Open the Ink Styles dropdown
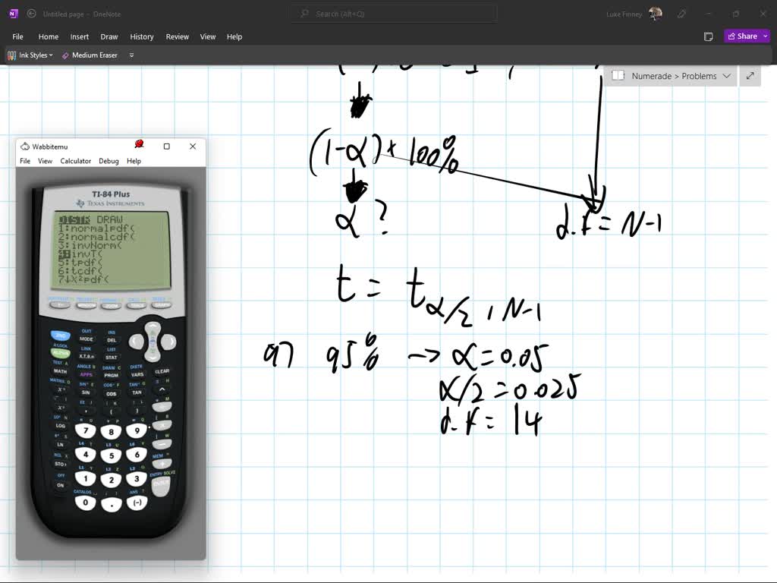Screen dimensions: 777x583 click(x=30, y=55)
